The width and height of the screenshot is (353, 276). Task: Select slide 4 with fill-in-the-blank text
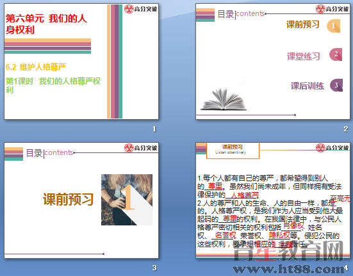pos(273,200)
